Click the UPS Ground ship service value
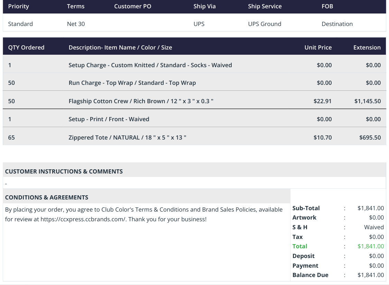 (265, 24)
